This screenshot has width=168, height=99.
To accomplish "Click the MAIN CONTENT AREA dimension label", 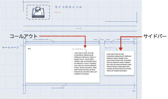I will (41, 40).
